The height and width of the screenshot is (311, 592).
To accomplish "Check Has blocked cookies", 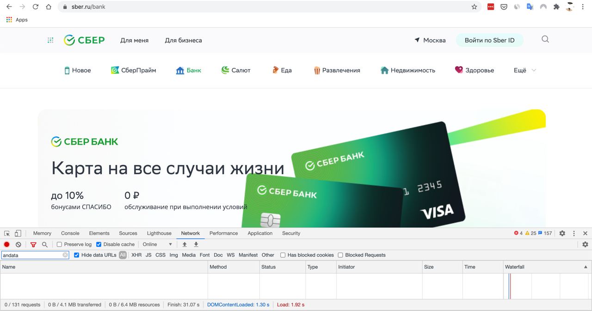I will click(283, 255).
